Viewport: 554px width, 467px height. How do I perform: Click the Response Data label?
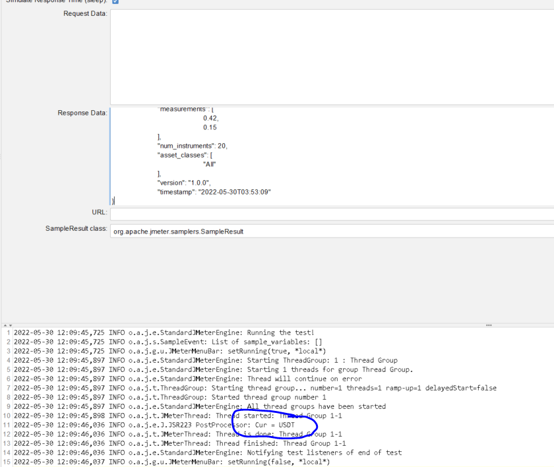tap(82, 113)
